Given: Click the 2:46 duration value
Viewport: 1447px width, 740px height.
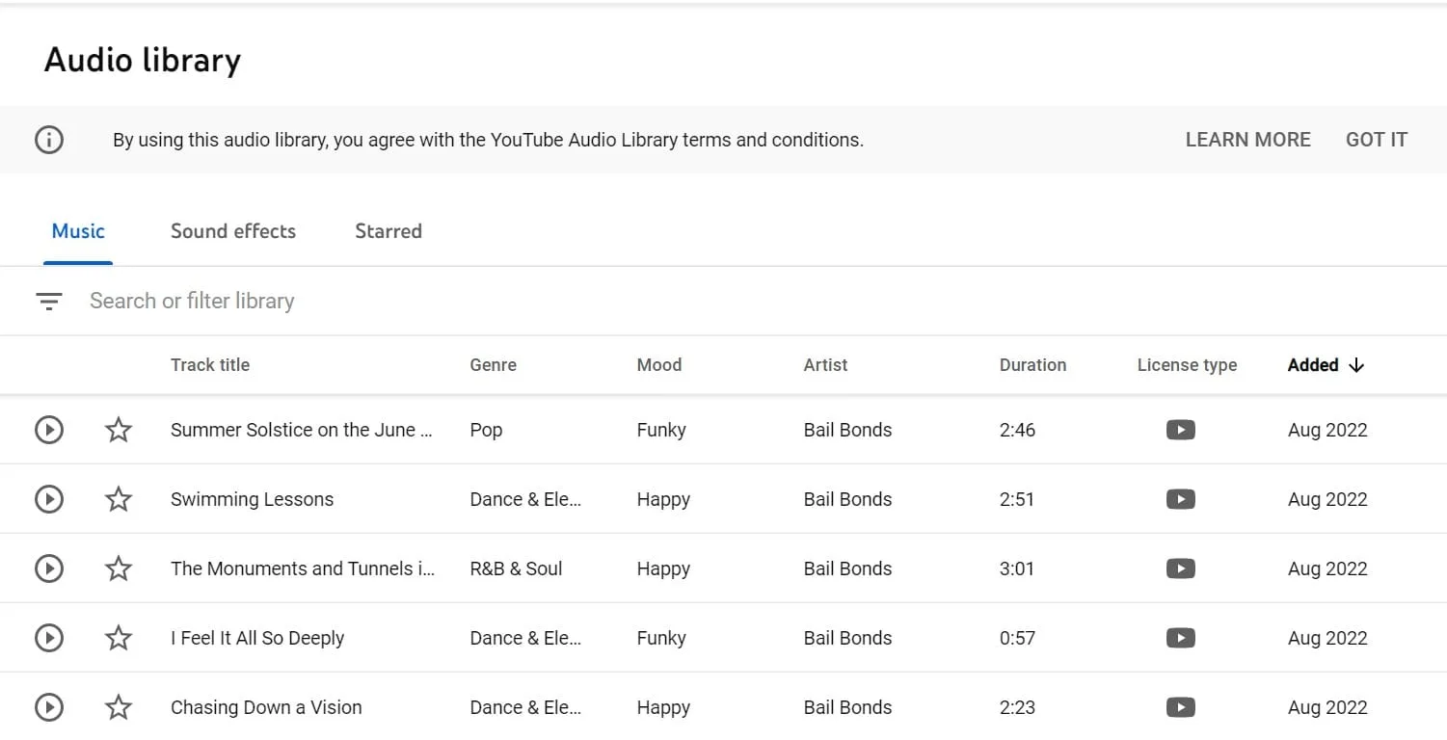Looking at the screenshot, I should click(1018, 430).
